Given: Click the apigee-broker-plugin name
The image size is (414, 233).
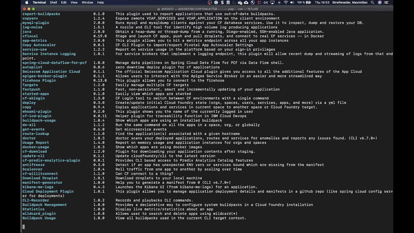Looking at the screenshot, I should point(44,76).
